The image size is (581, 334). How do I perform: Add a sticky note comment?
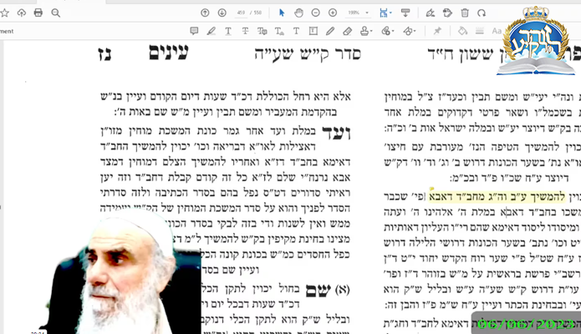click(194, 31)
